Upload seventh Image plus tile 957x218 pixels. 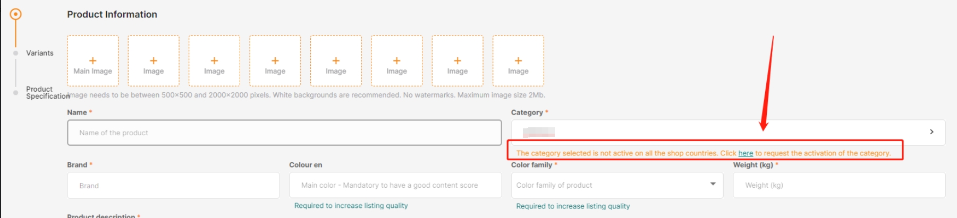pyautogui.click(x=458, y=60)
